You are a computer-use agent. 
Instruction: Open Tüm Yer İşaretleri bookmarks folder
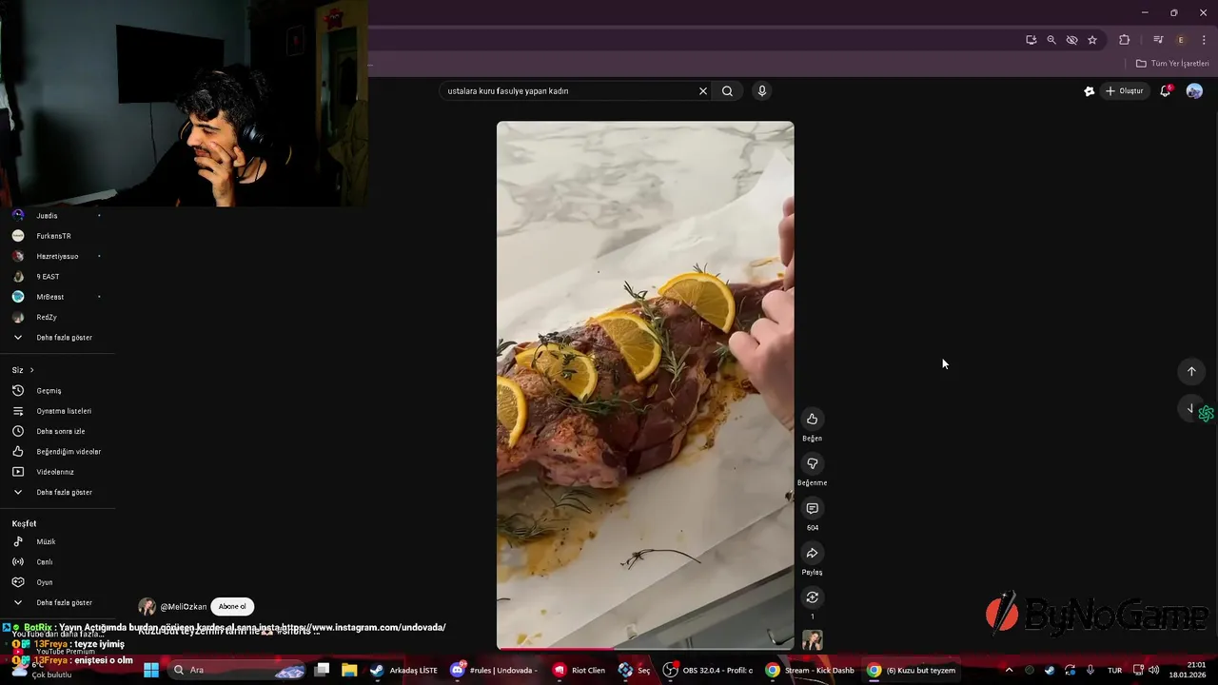point(1172,64)
